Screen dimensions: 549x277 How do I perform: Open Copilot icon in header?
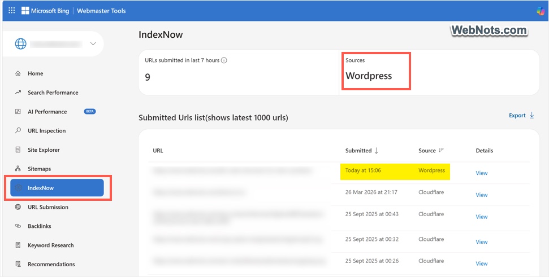pyautogui.click(x=541, y=11)
